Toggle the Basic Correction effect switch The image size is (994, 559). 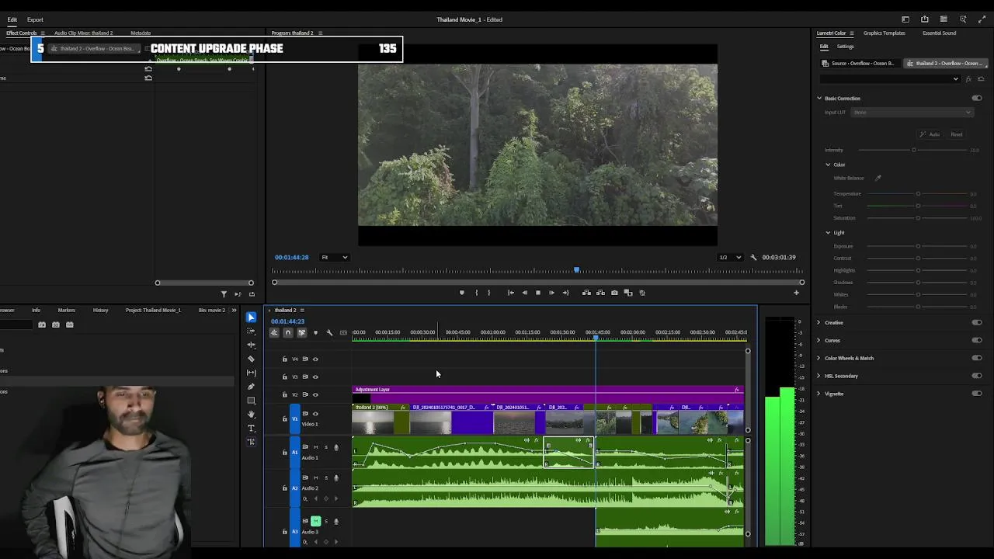977,99
